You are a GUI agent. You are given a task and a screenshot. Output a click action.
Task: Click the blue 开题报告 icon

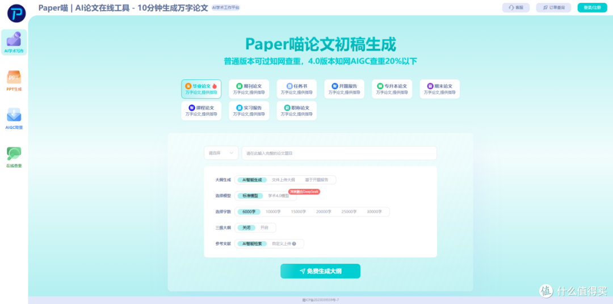click(x=335, y=86)
